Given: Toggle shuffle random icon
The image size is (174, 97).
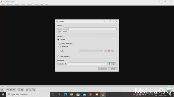Looking at the screenshot, I should click(34, 90).
